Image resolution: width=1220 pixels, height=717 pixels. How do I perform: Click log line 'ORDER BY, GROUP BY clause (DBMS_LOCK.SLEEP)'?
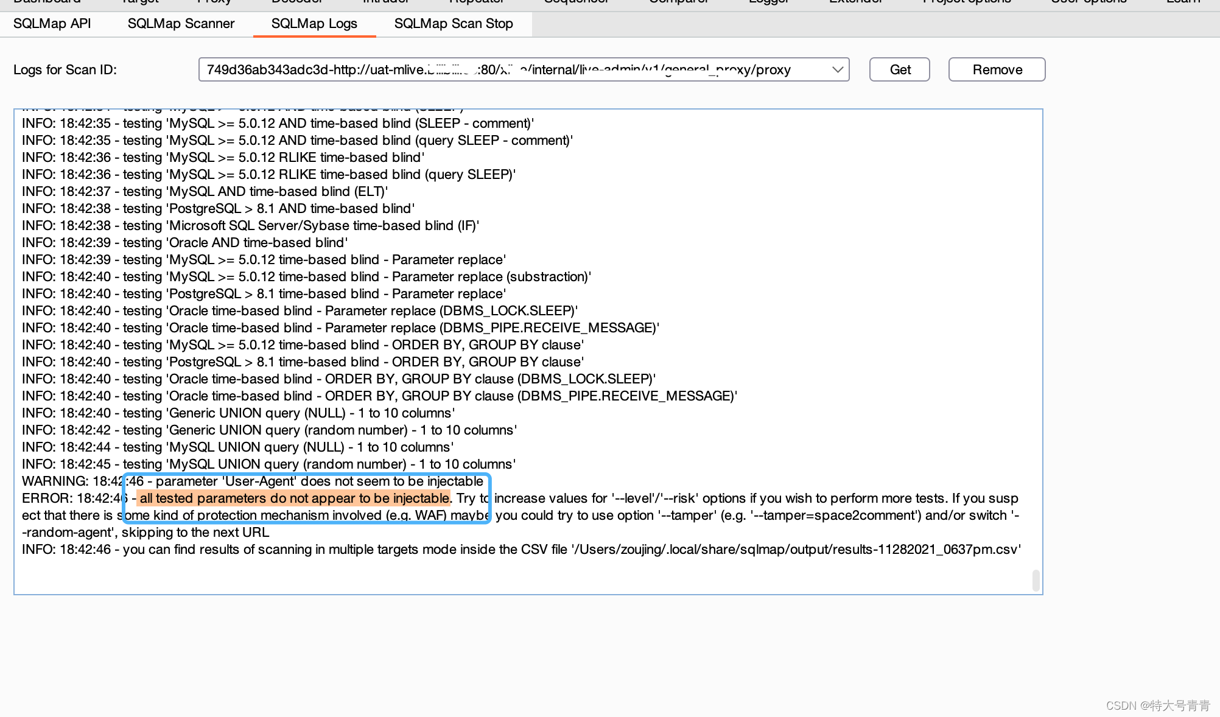pyautogui.click(x=339, y=379)
